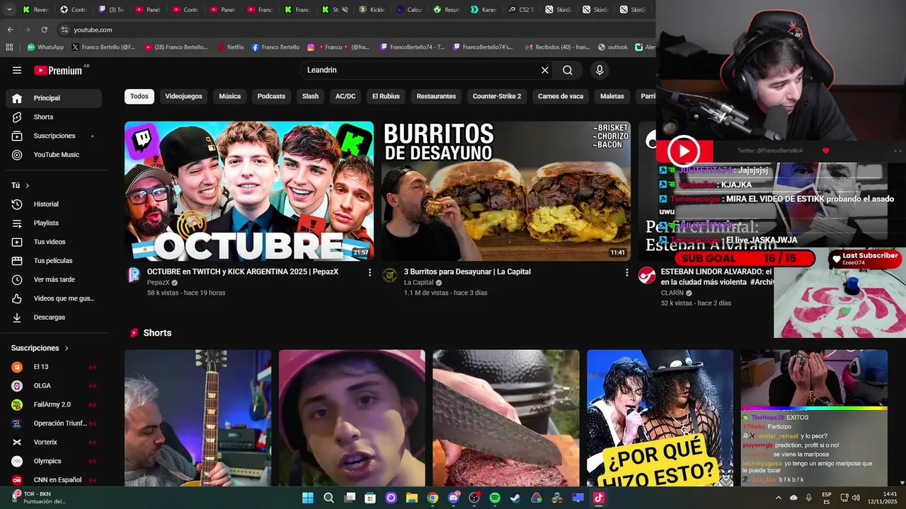Open options for the OCTUBRE video

point(369,272)
